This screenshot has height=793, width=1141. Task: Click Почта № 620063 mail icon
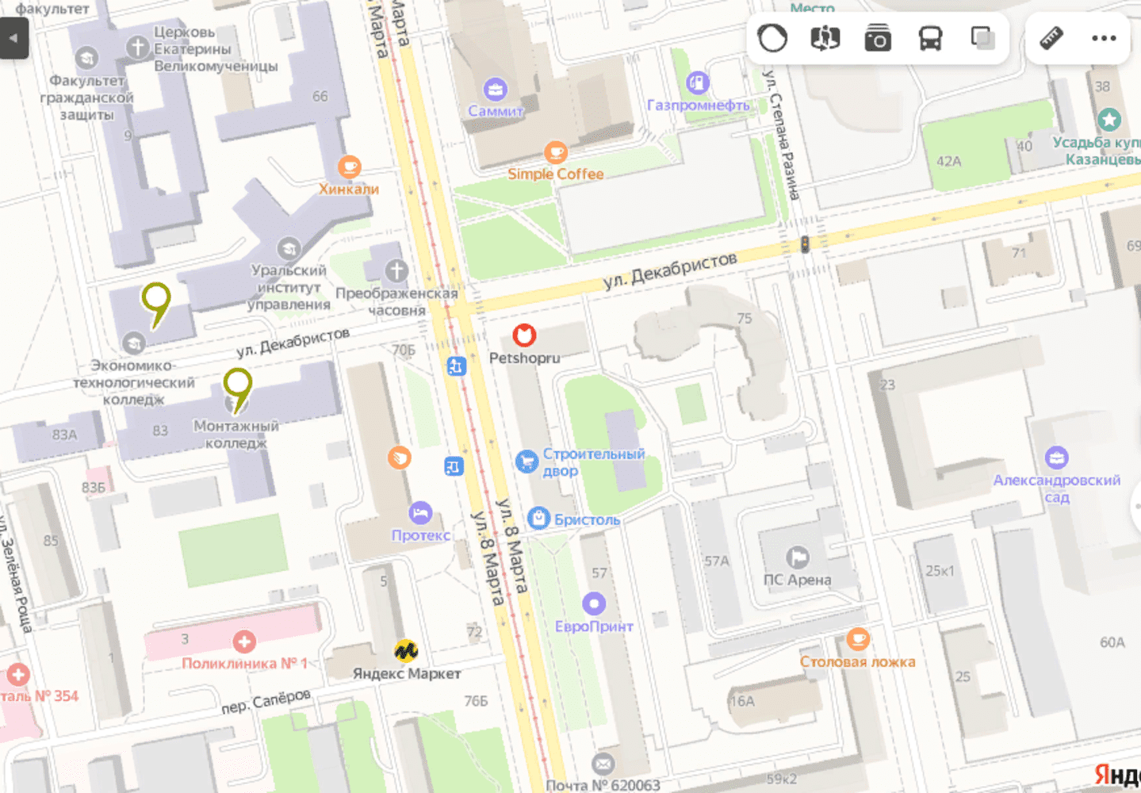click(603, 764)
